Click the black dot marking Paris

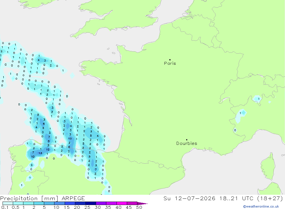170,60
